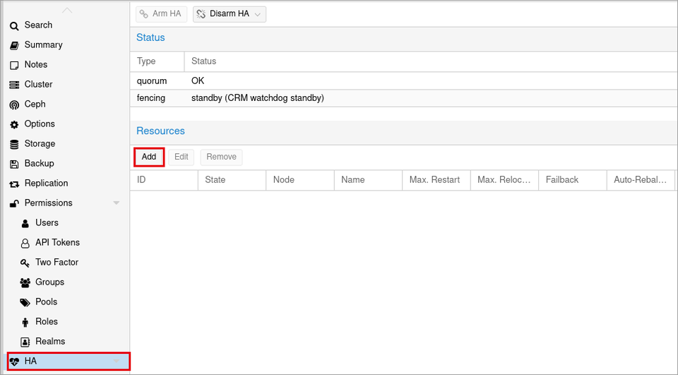Image resolution: width=678 pixels, height=375 pixels.
Task: Add a new HA resource
Action: [x=149, y=157]
